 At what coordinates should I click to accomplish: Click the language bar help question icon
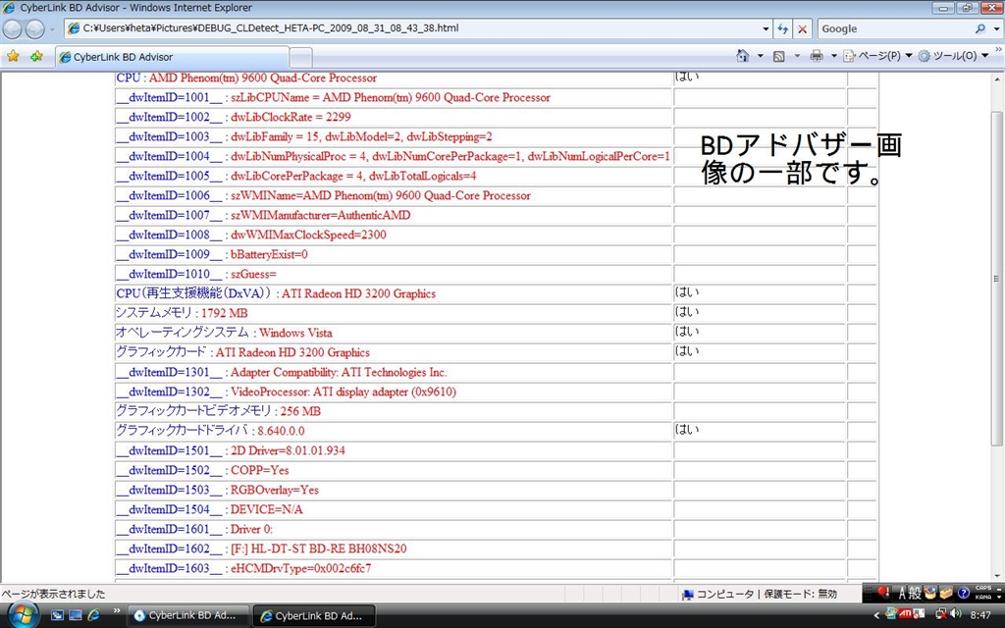[x=964, y=594]
